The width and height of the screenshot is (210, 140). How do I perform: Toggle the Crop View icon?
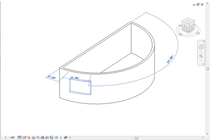42,138
